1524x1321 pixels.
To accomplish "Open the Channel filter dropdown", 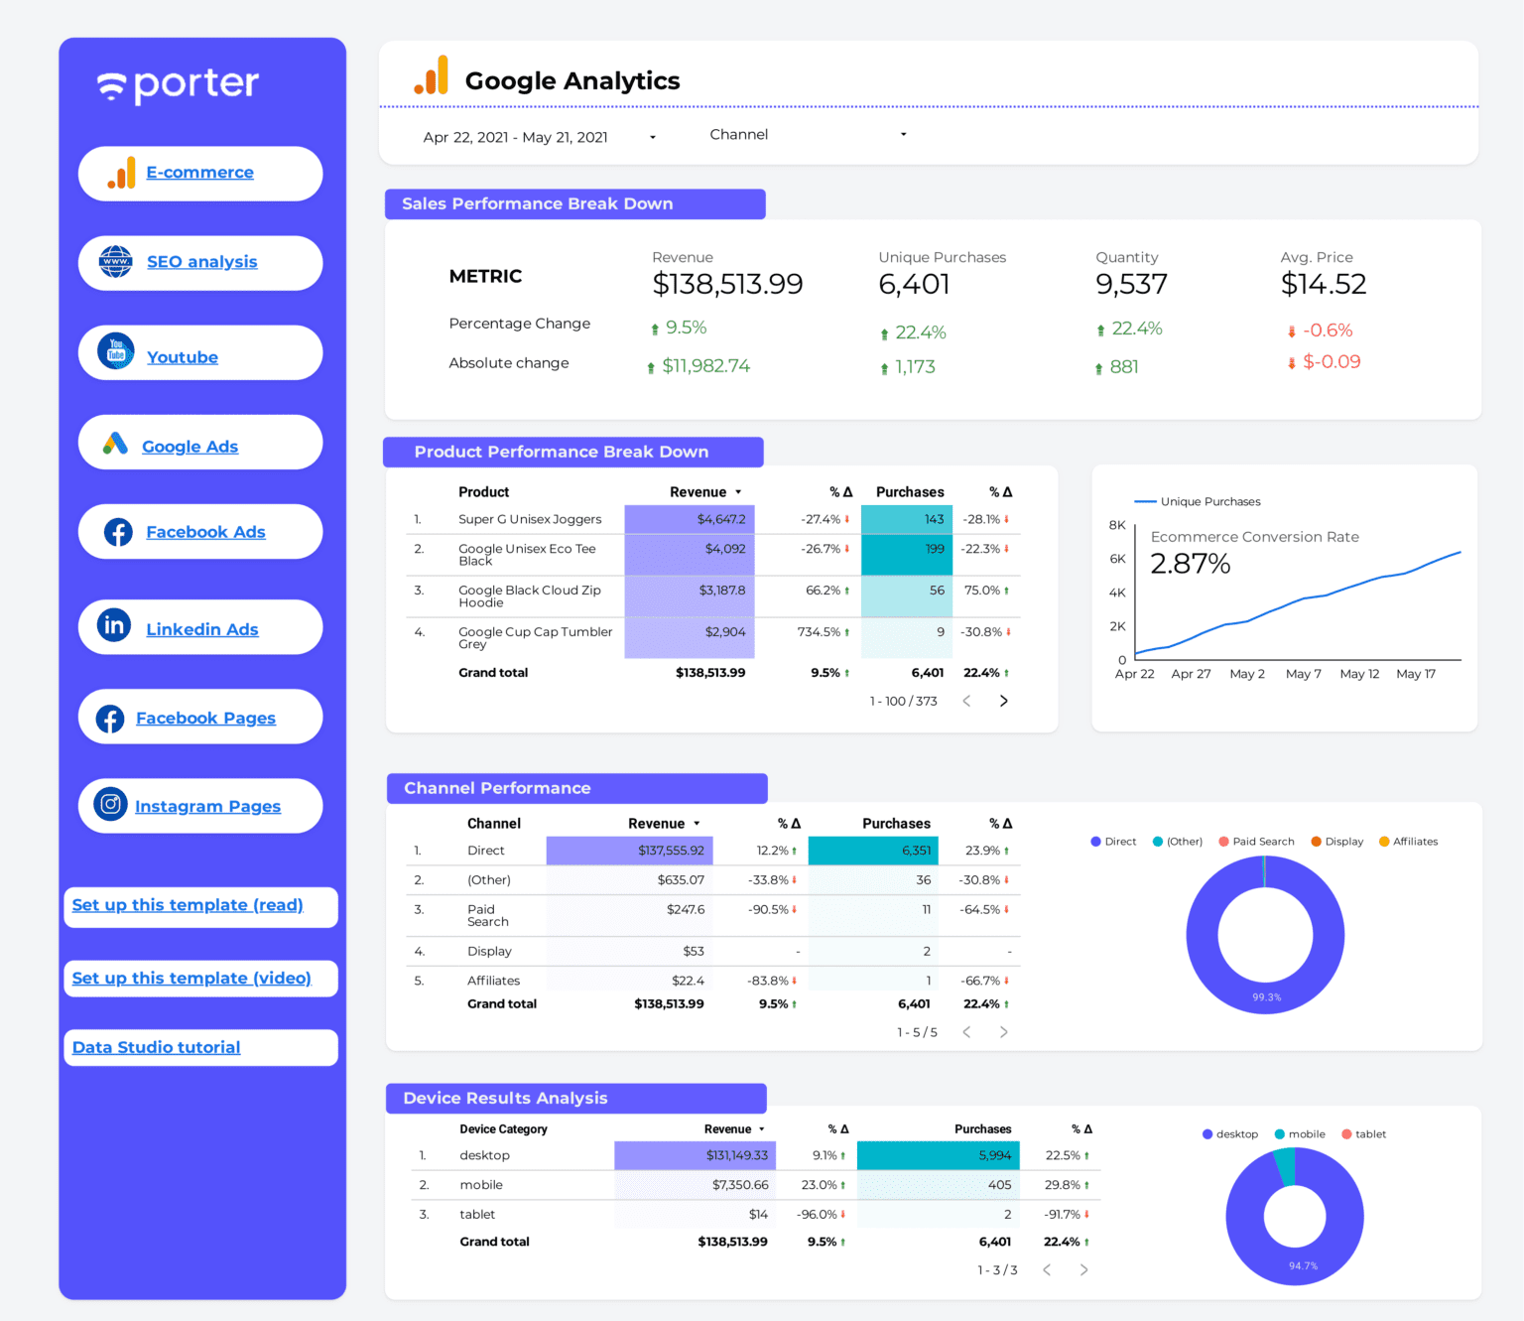I will point(804,134).
